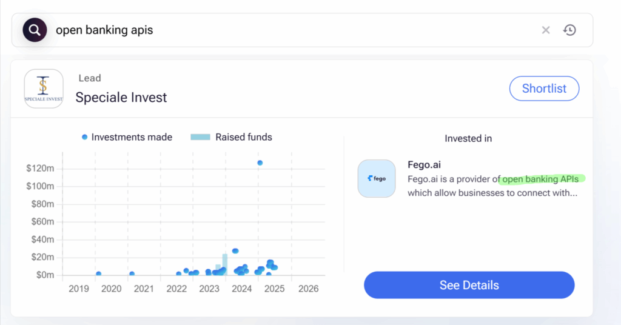This screenshot has height=325, width=621.
Task: Click the '2019' year axis label
Action: pos(79,289)
